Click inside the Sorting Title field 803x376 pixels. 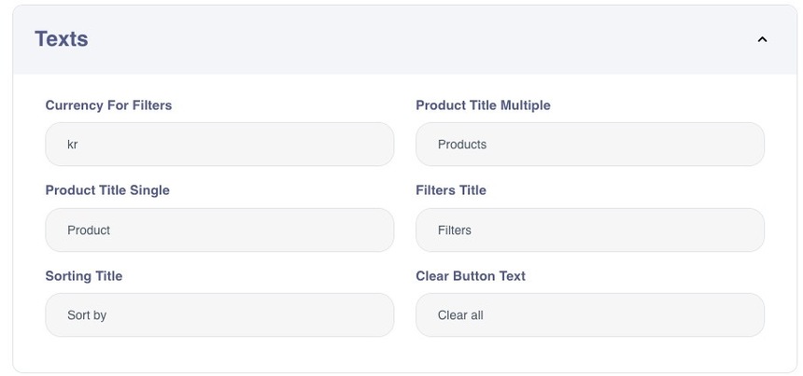coord(219,315)
